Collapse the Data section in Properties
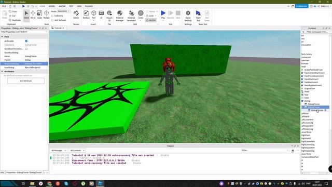 coord(2,37)
